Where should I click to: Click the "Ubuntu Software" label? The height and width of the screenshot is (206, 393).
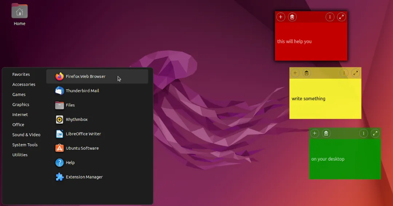tap(82, 148)
